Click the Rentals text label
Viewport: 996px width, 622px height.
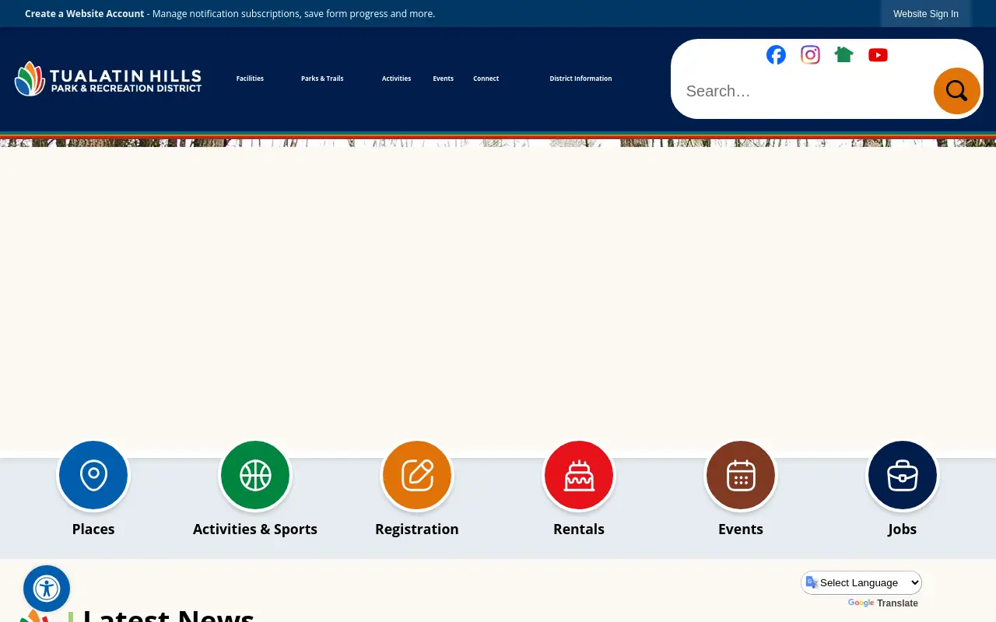(x=579, y=529)
